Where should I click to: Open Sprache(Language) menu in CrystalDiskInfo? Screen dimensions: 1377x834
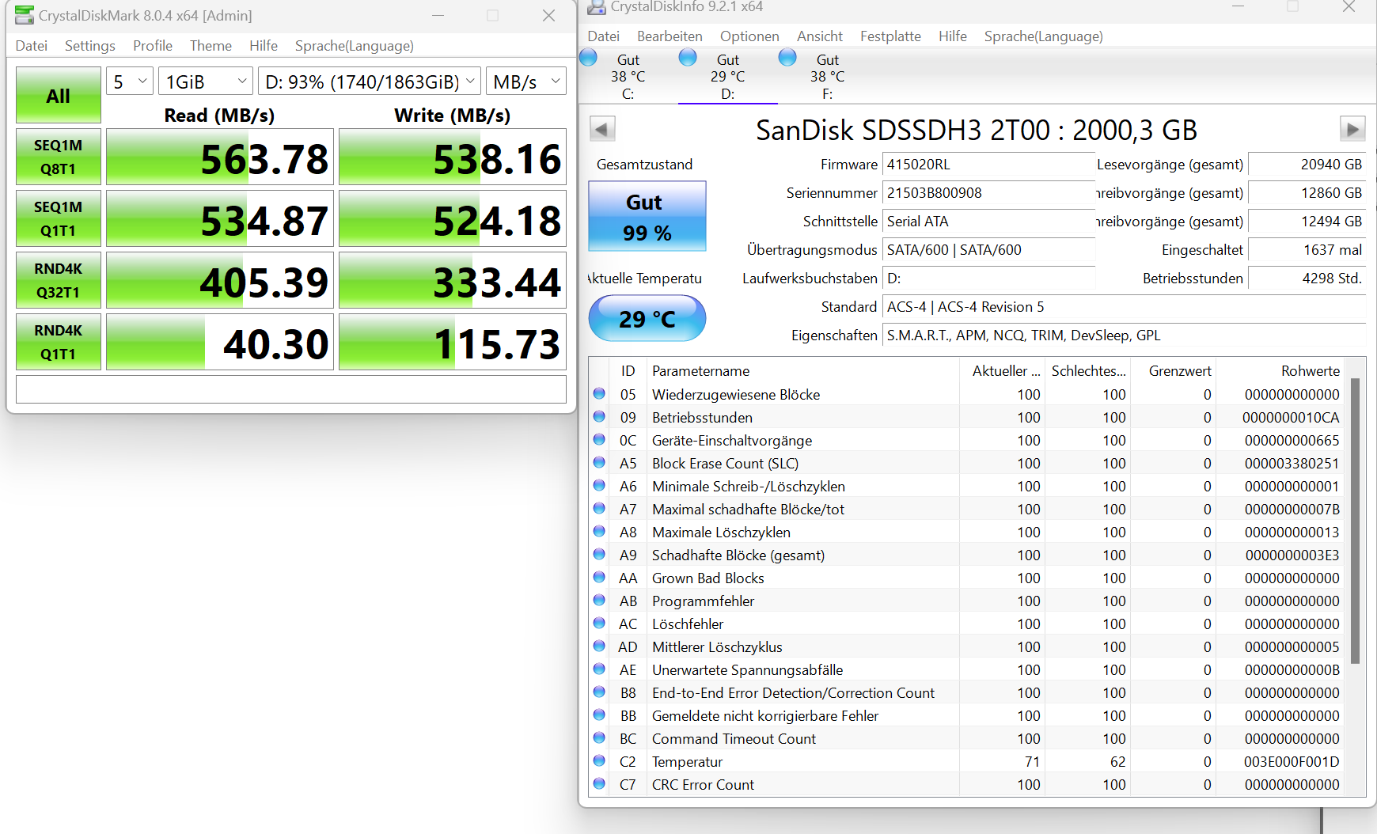(x=1044, y=36)
